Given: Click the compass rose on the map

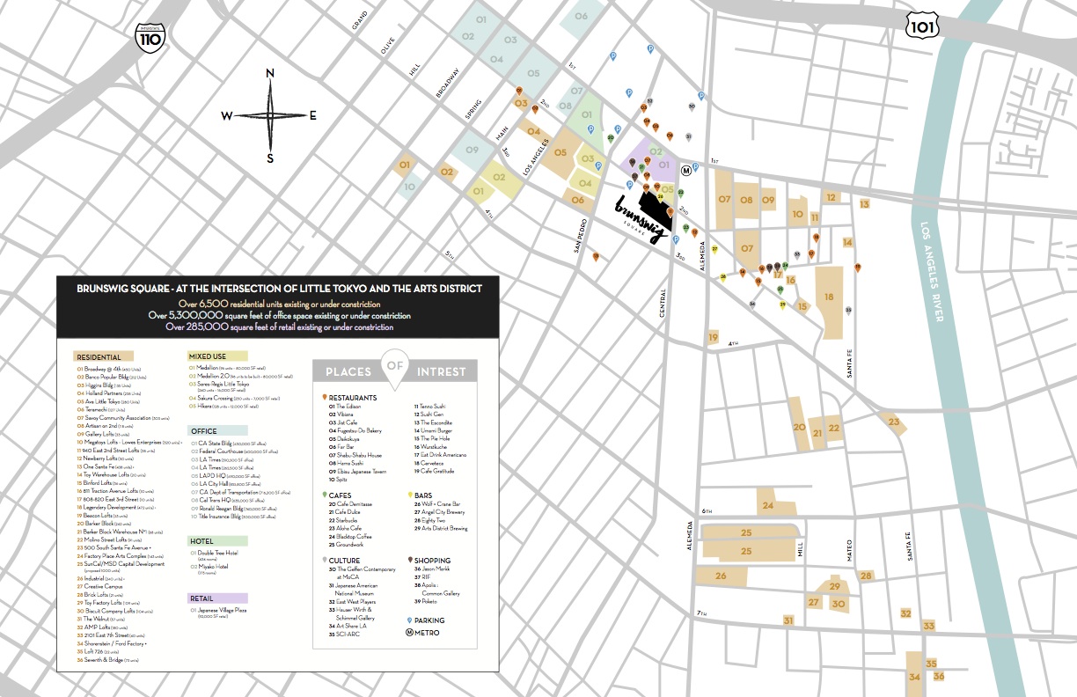Looking at the screenshot, I should [270, 115].
